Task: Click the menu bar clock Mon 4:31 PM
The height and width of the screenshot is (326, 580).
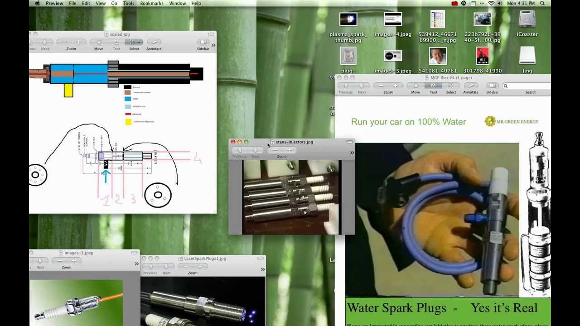Action: pyautogui.click(x=521, y=4)
